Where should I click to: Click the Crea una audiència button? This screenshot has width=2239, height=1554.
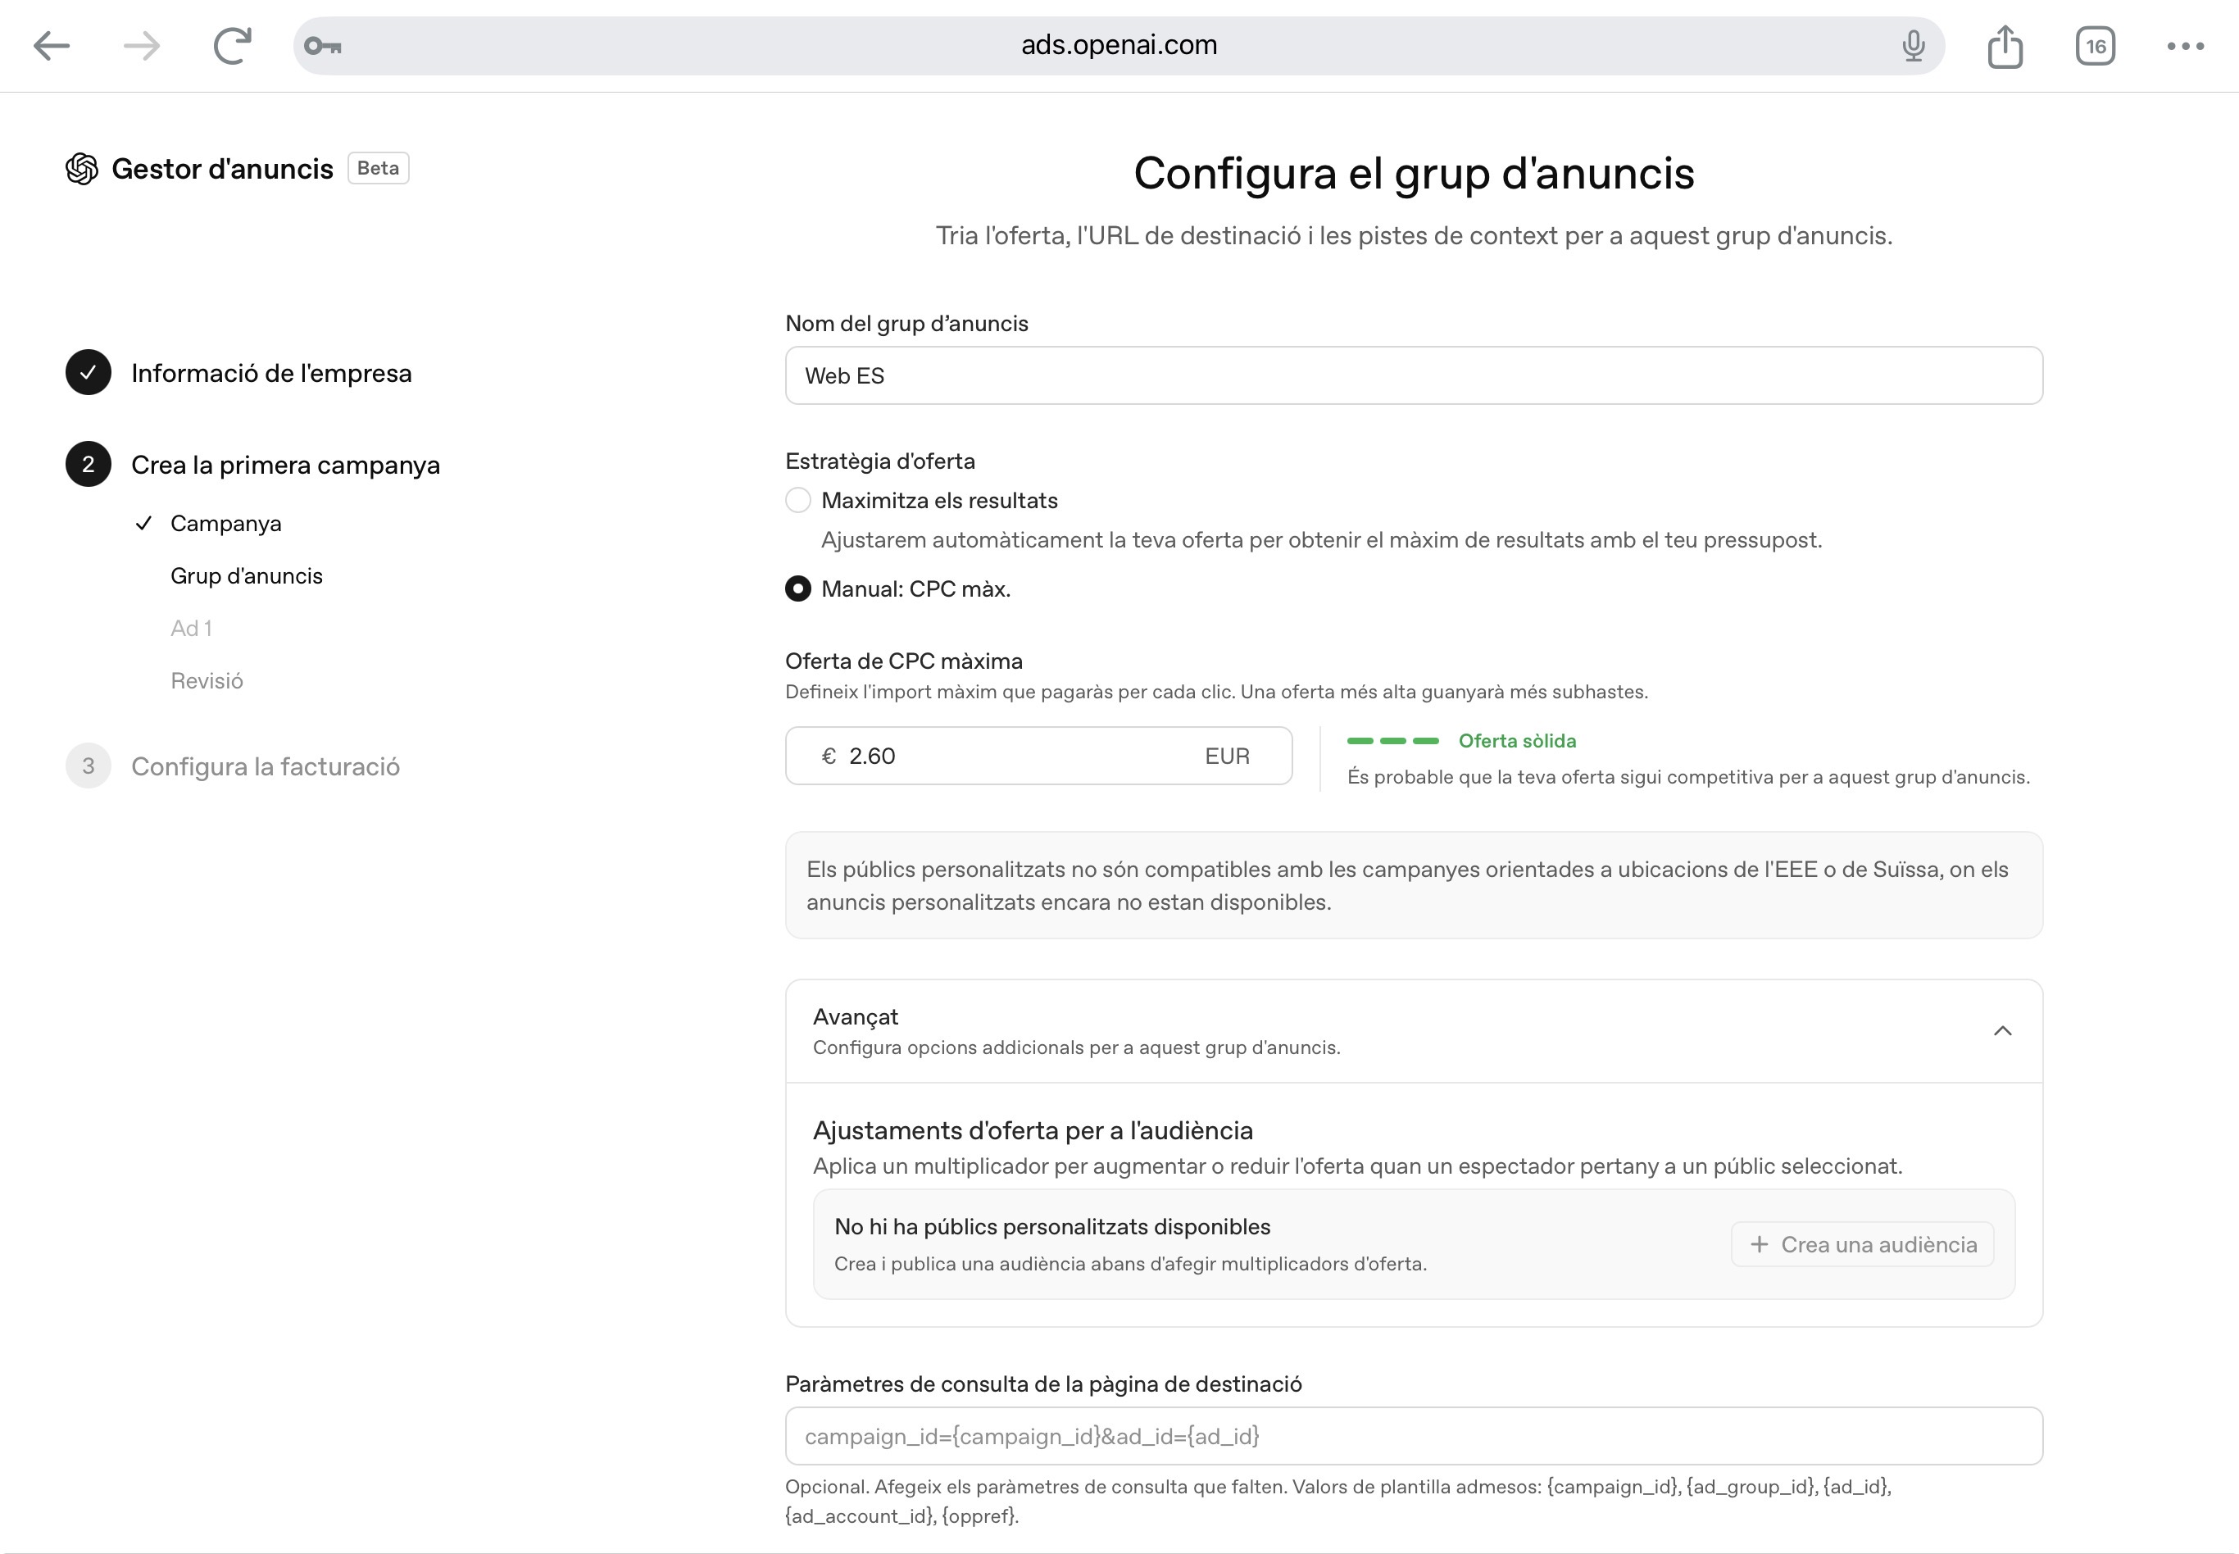[x=1862, y=1244]
